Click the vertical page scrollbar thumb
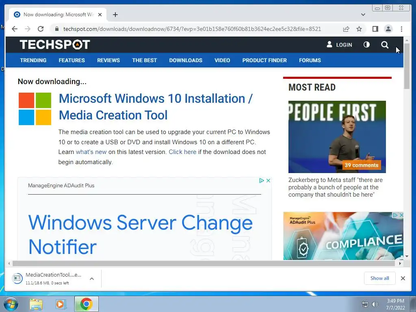Viewport: 416px width, 312px height. [407, 67]
